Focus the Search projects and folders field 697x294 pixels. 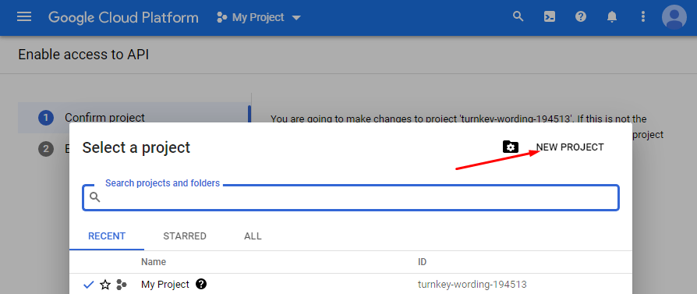[x=351, y=197]
